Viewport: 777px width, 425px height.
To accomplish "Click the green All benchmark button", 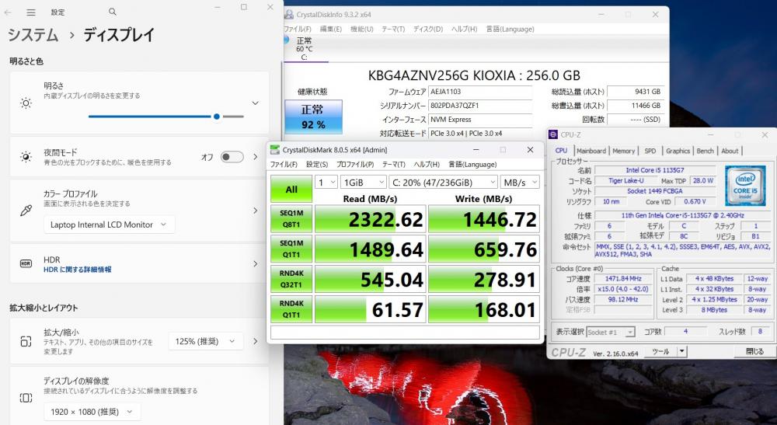I will coord(291,189).
